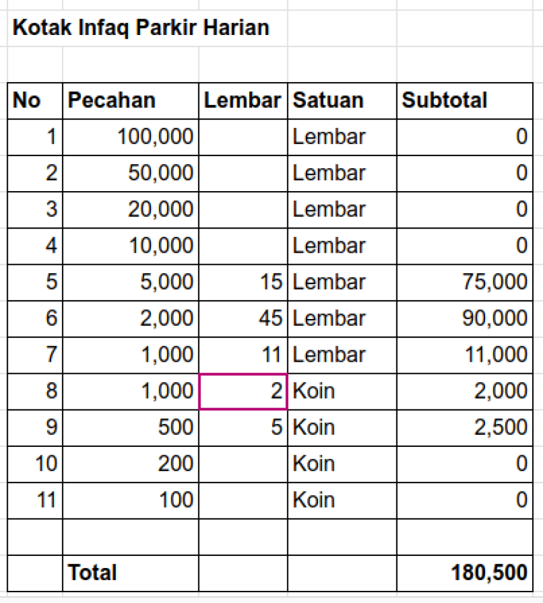The image size is (543, 603).
Task: Select the title cell Kotak Infaq Parkir Harian
Action: click(141, 28)
